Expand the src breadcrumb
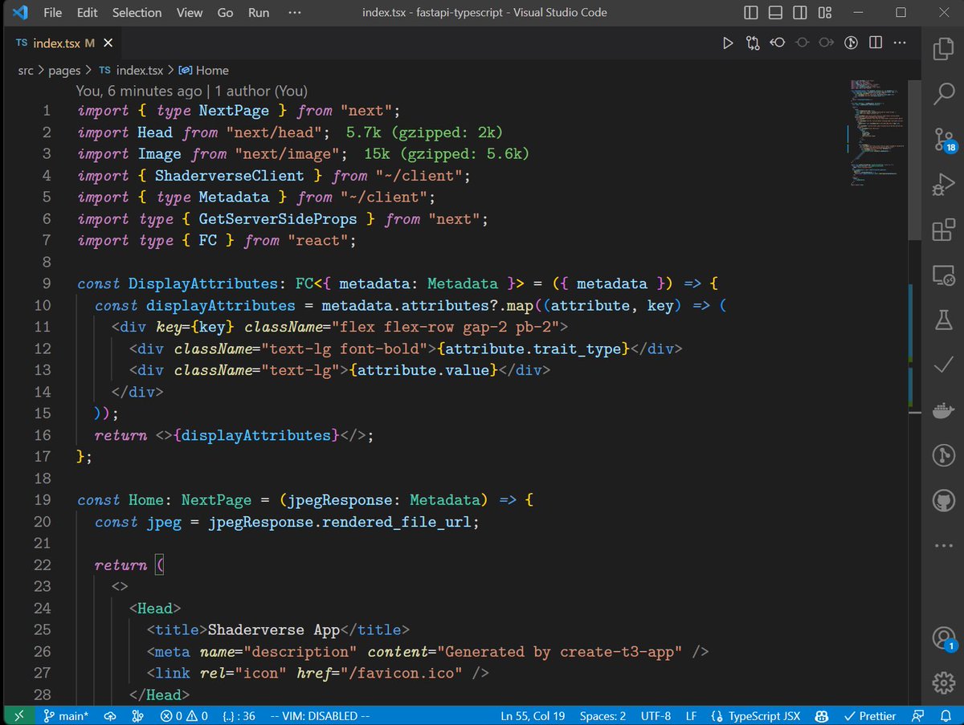The height and width of the screenshot is (725, 964). click(x=26, y=71)
